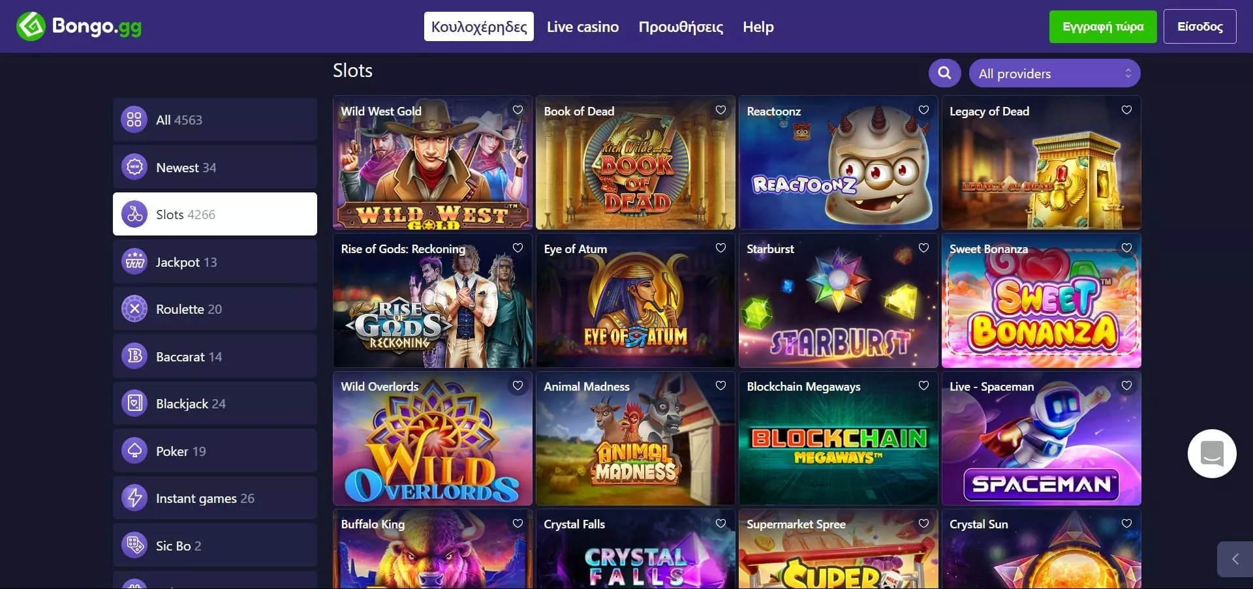Select the Roulette category icon
This screenshot has height=589, width=1253.
click(x=134, y=309)
